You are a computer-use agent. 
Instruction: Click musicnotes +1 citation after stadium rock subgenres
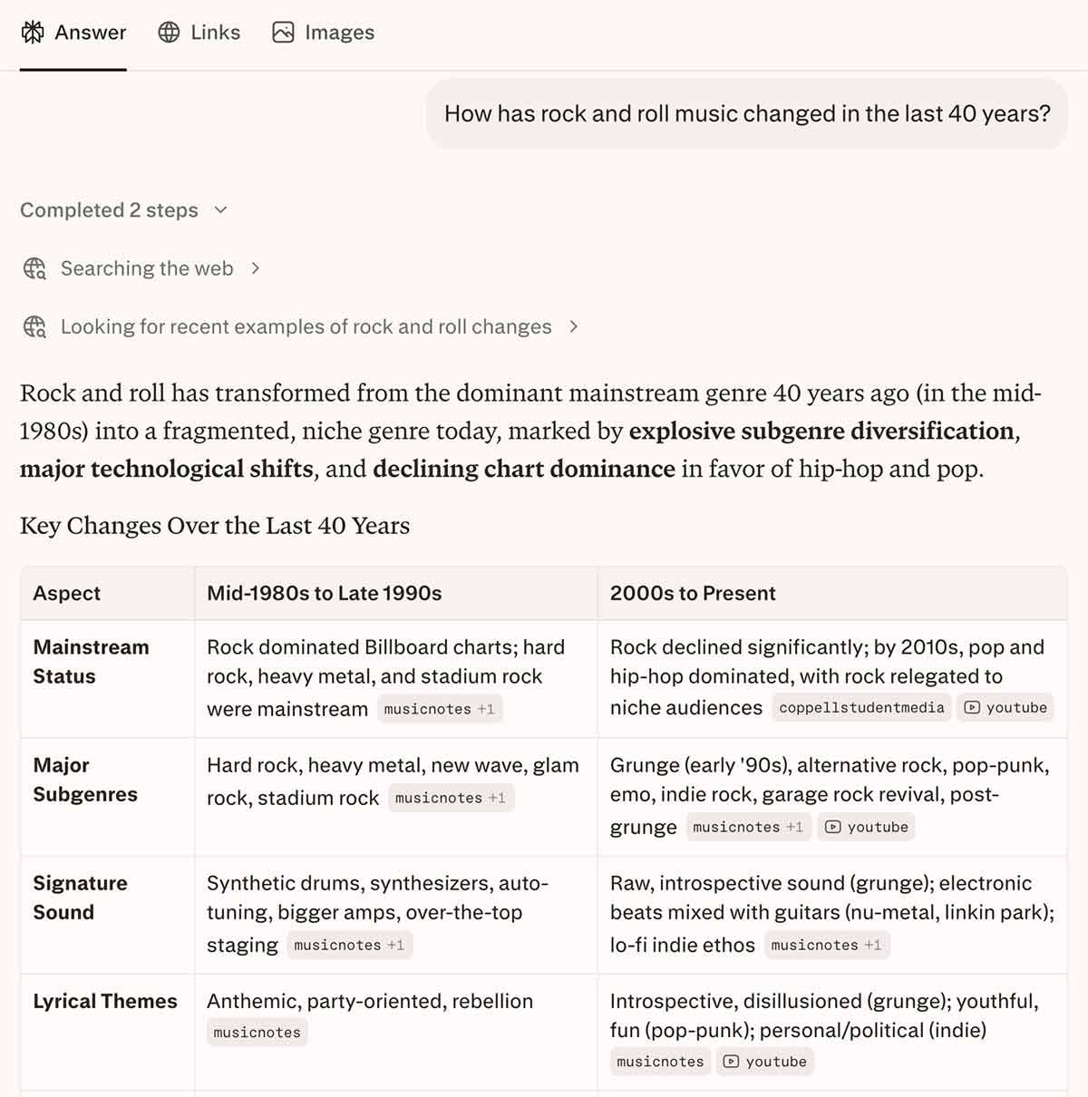451,798
